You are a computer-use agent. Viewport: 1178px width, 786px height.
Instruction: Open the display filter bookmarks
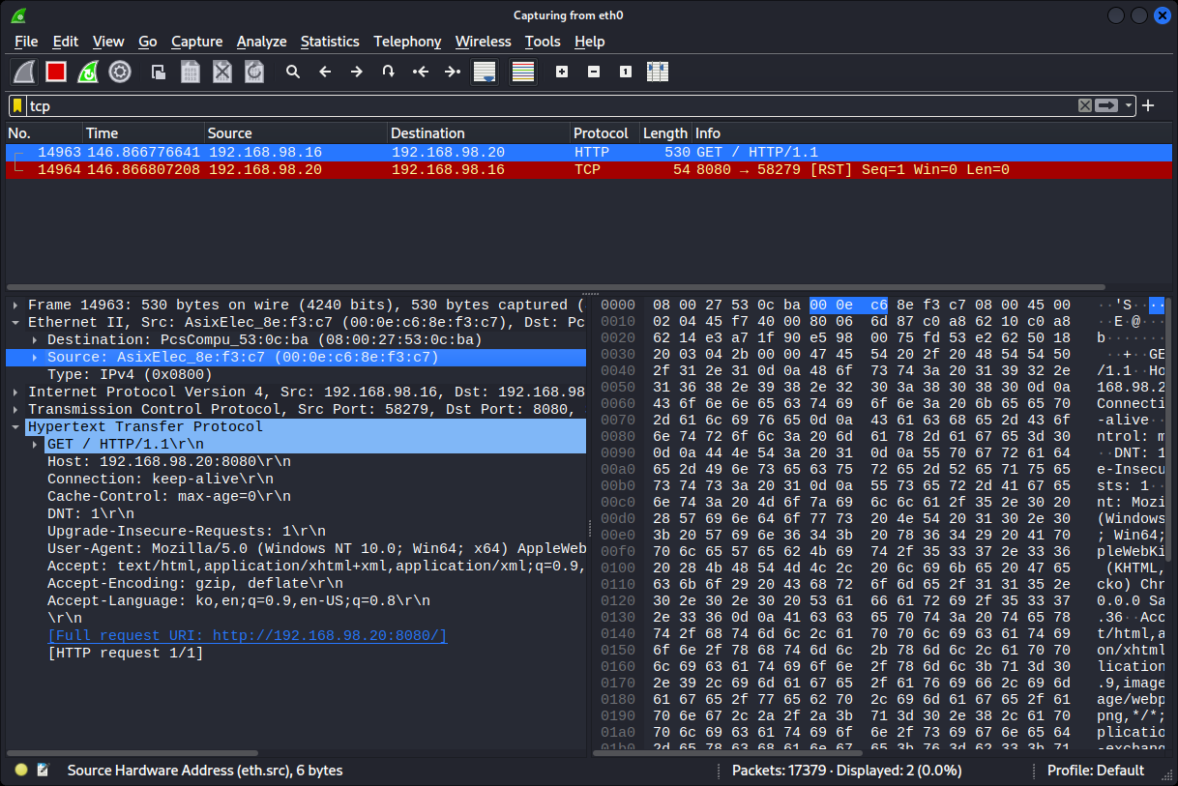point(16,105)
